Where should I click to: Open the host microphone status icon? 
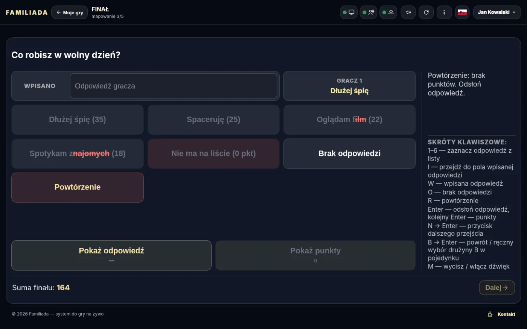[x=369, y=12]
